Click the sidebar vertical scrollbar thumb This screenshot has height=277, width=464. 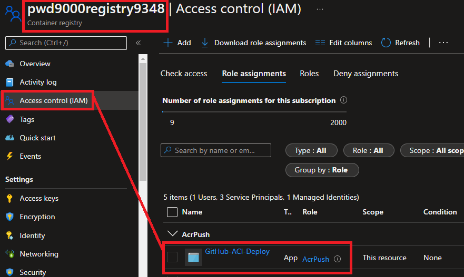point(143,121)
